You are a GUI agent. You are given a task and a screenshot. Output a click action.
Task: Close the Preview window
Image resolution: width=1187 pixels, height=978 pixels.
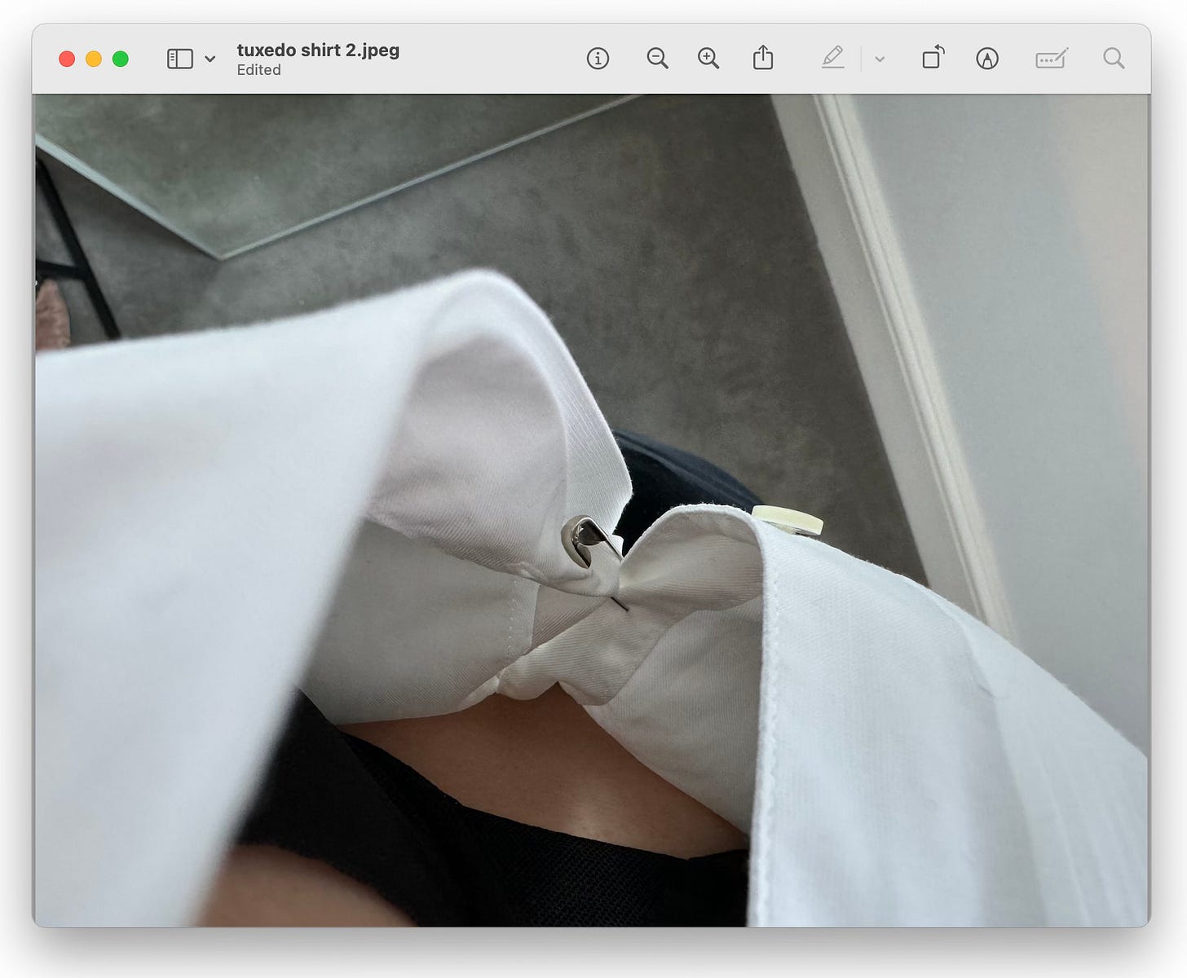[67, 59]
